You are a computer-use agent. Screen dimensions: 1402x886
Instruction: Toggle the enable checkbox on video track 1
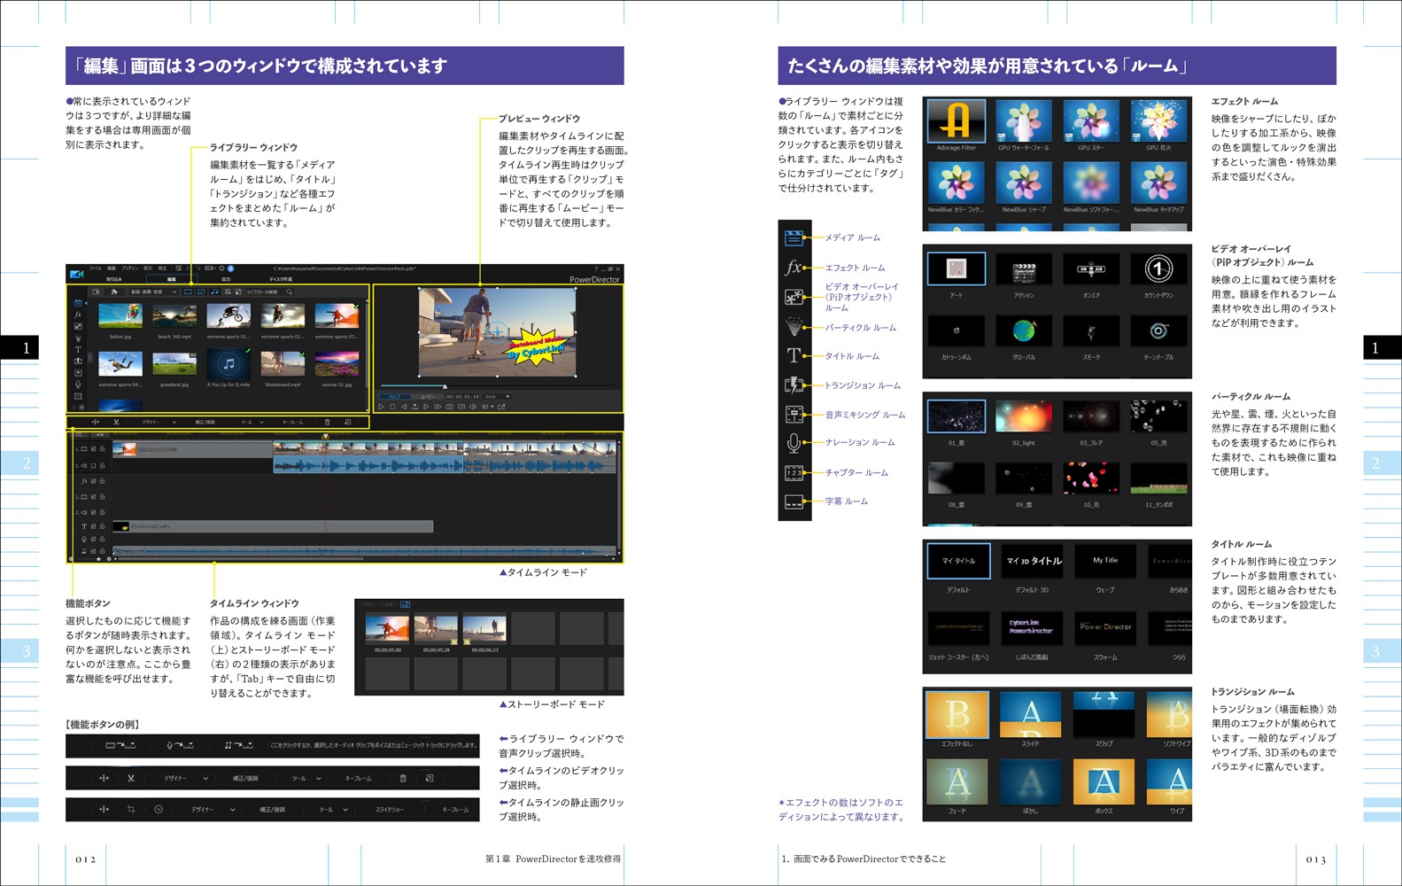[93, 449]
